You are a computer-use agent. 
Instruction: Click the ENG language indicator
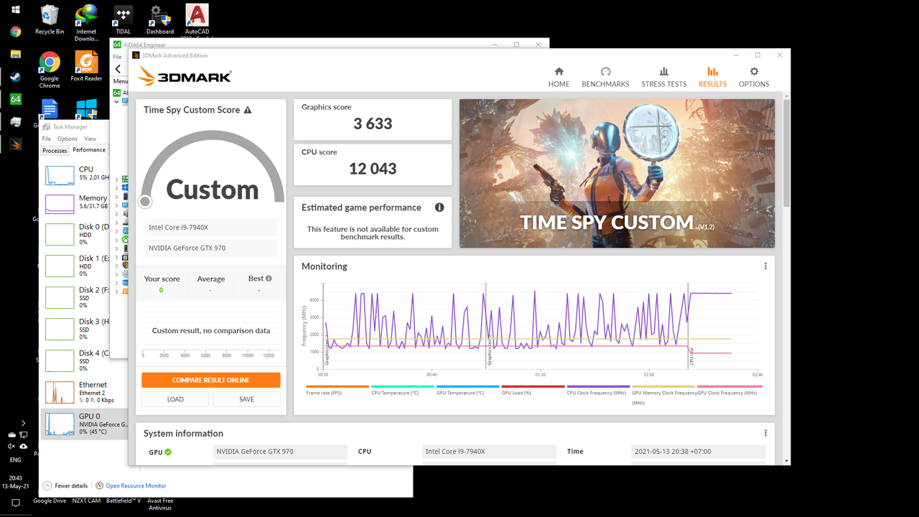pyautogui.click(x=15, y=460)
